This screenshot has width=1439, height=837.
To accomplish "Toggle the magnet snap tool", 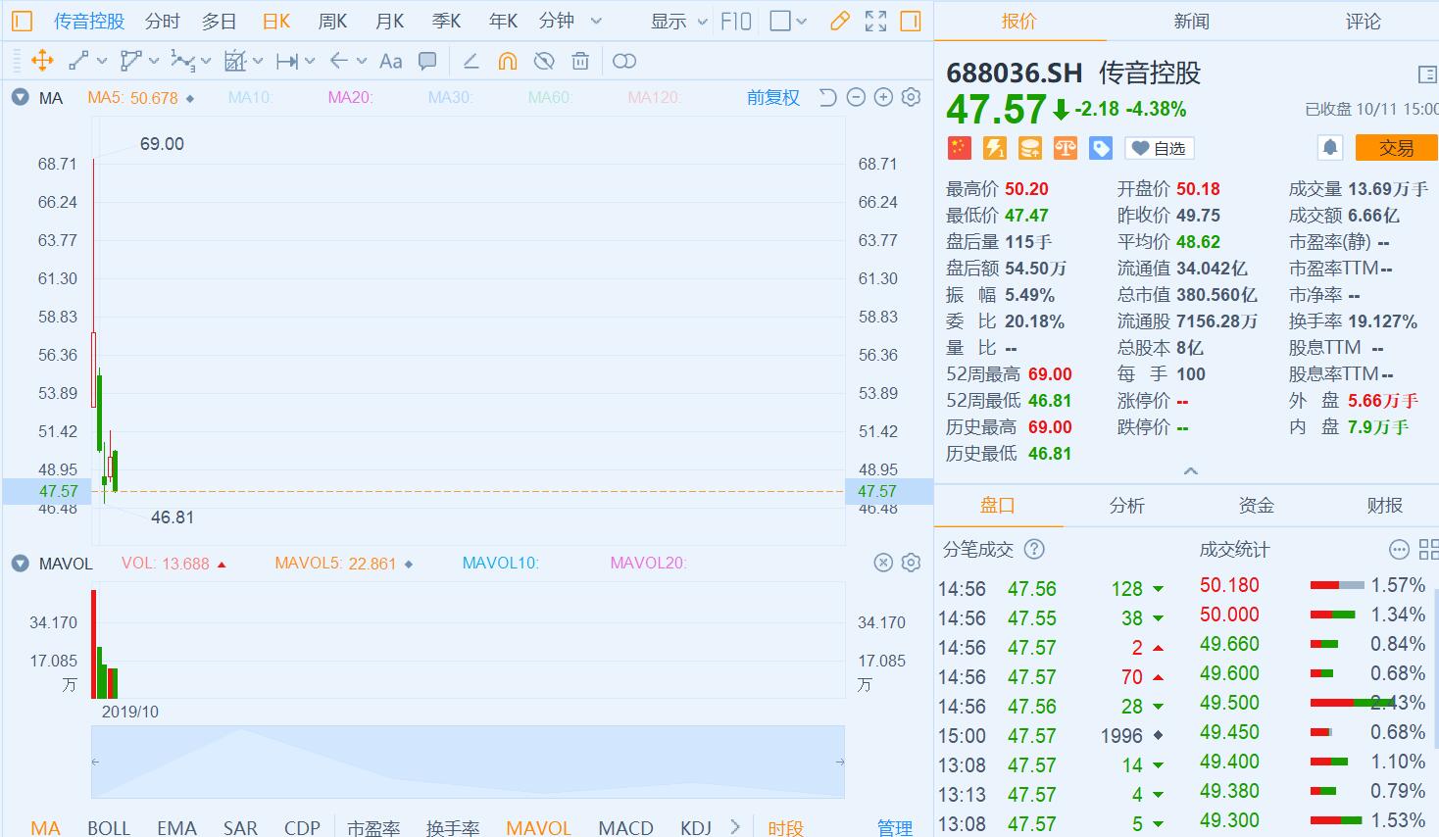I will point(507,61).
